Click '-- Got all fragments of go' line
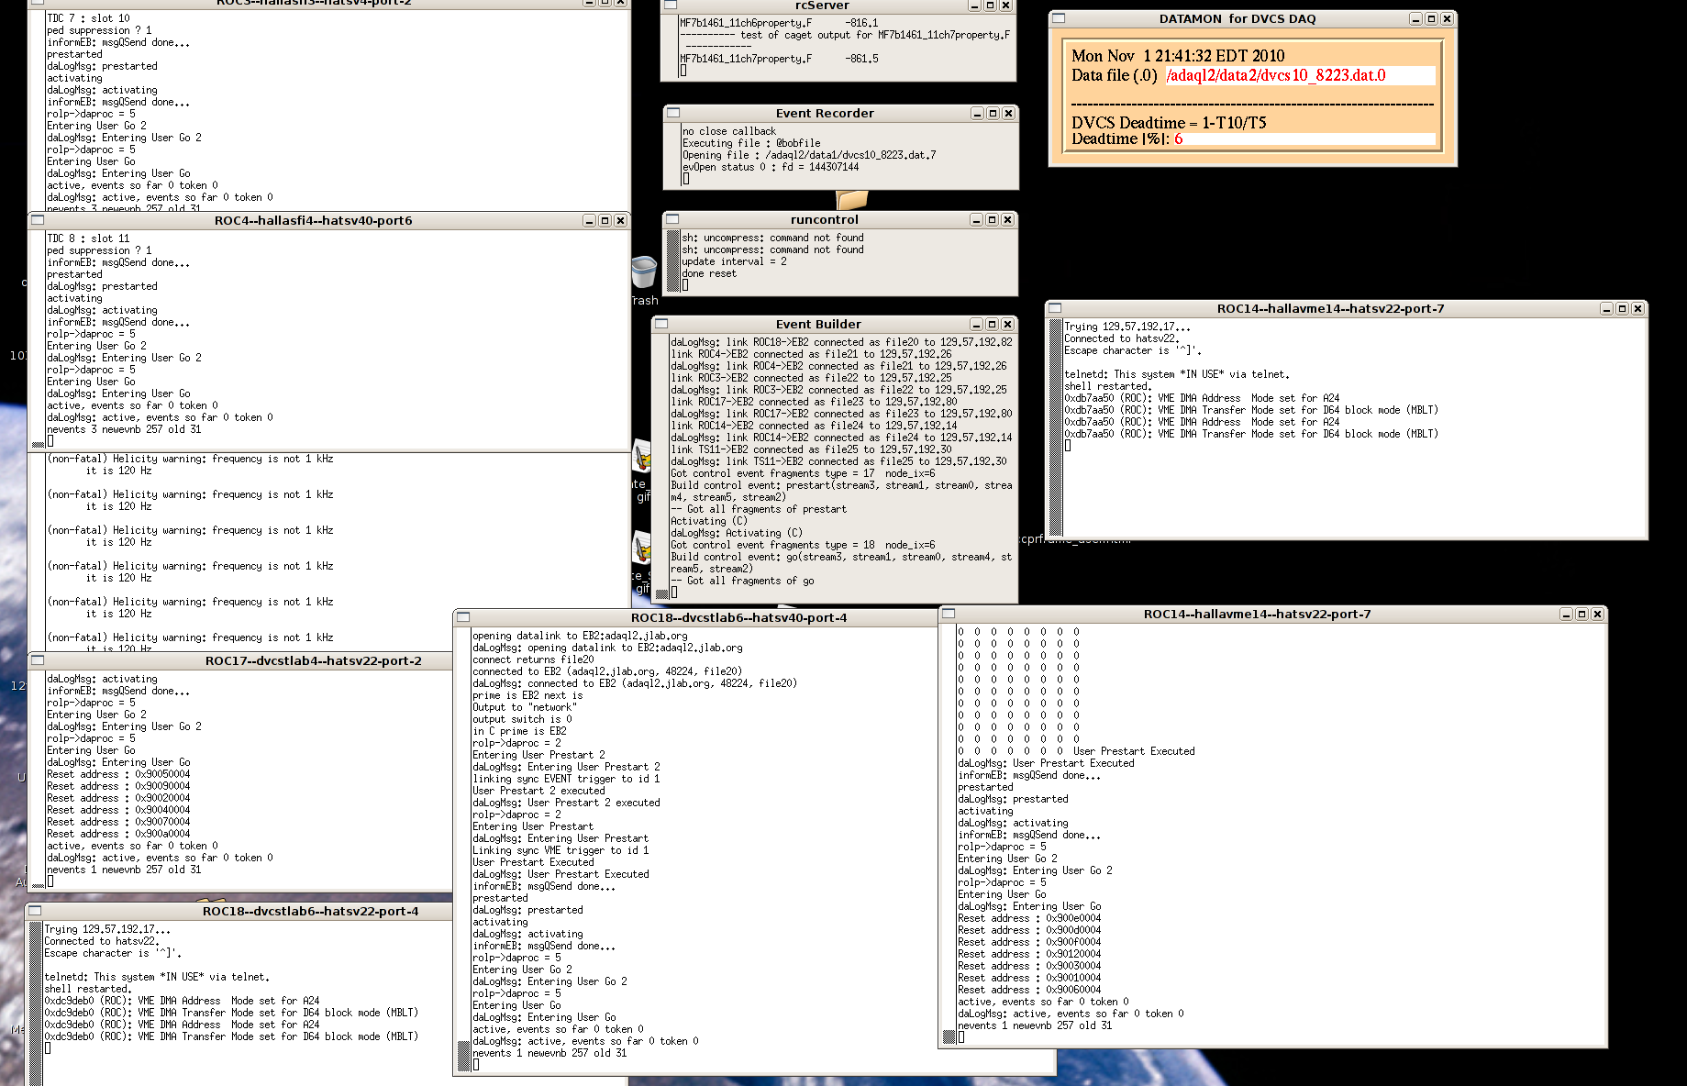The image size is (1687, 1086). (x=742, y=581)
